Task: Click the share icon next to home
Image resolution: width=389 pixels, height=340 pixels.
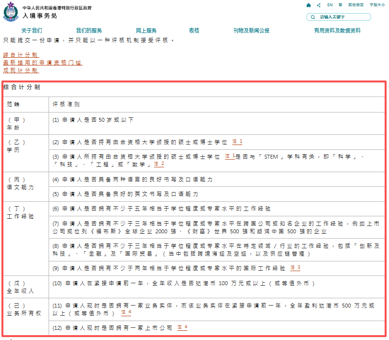Action: 319,4
